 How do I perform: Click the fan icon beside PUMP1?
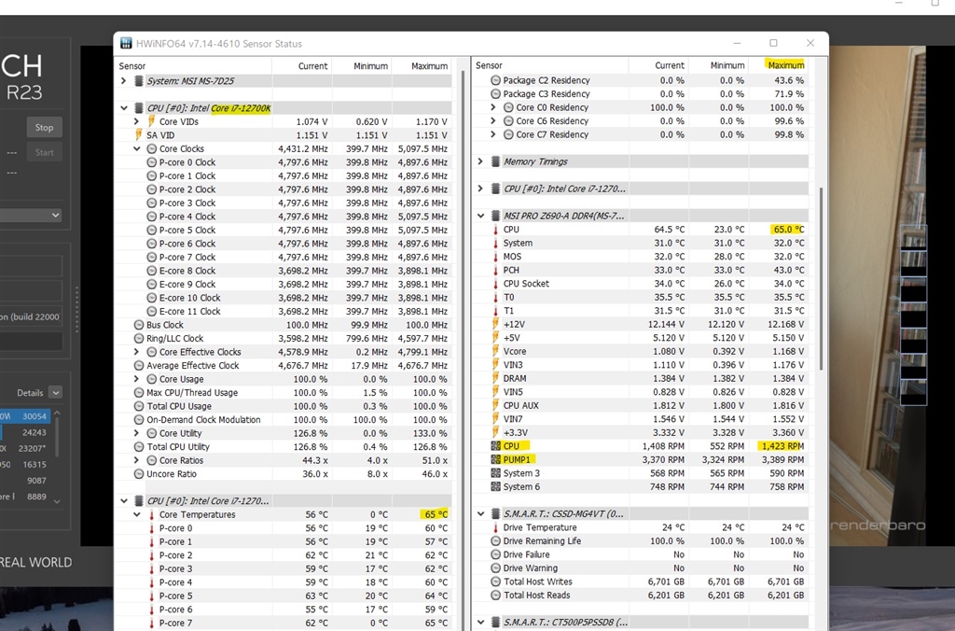(x=495, y=459)
